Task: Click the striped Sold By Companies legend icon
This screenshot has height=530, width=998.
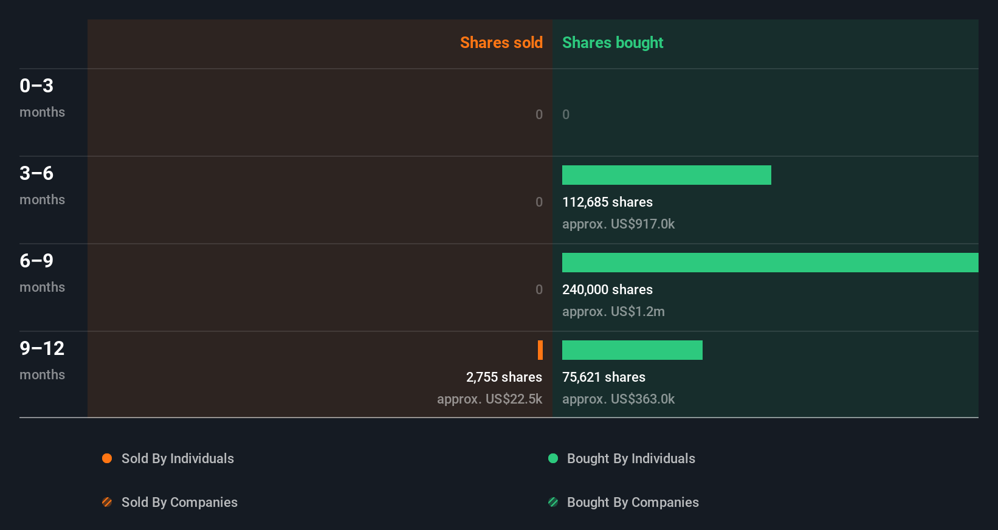Action: point(107,502)
